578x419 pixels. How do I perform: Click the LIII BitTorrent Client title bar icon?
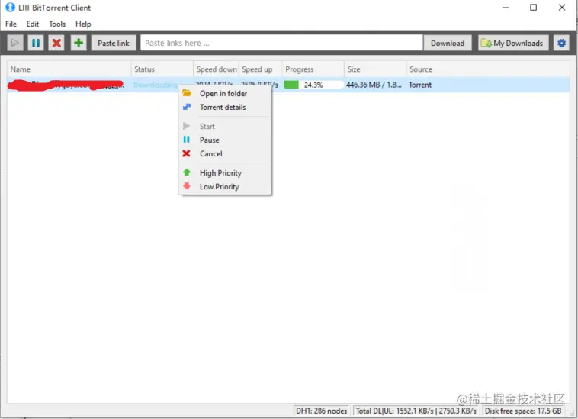point(10,8)
